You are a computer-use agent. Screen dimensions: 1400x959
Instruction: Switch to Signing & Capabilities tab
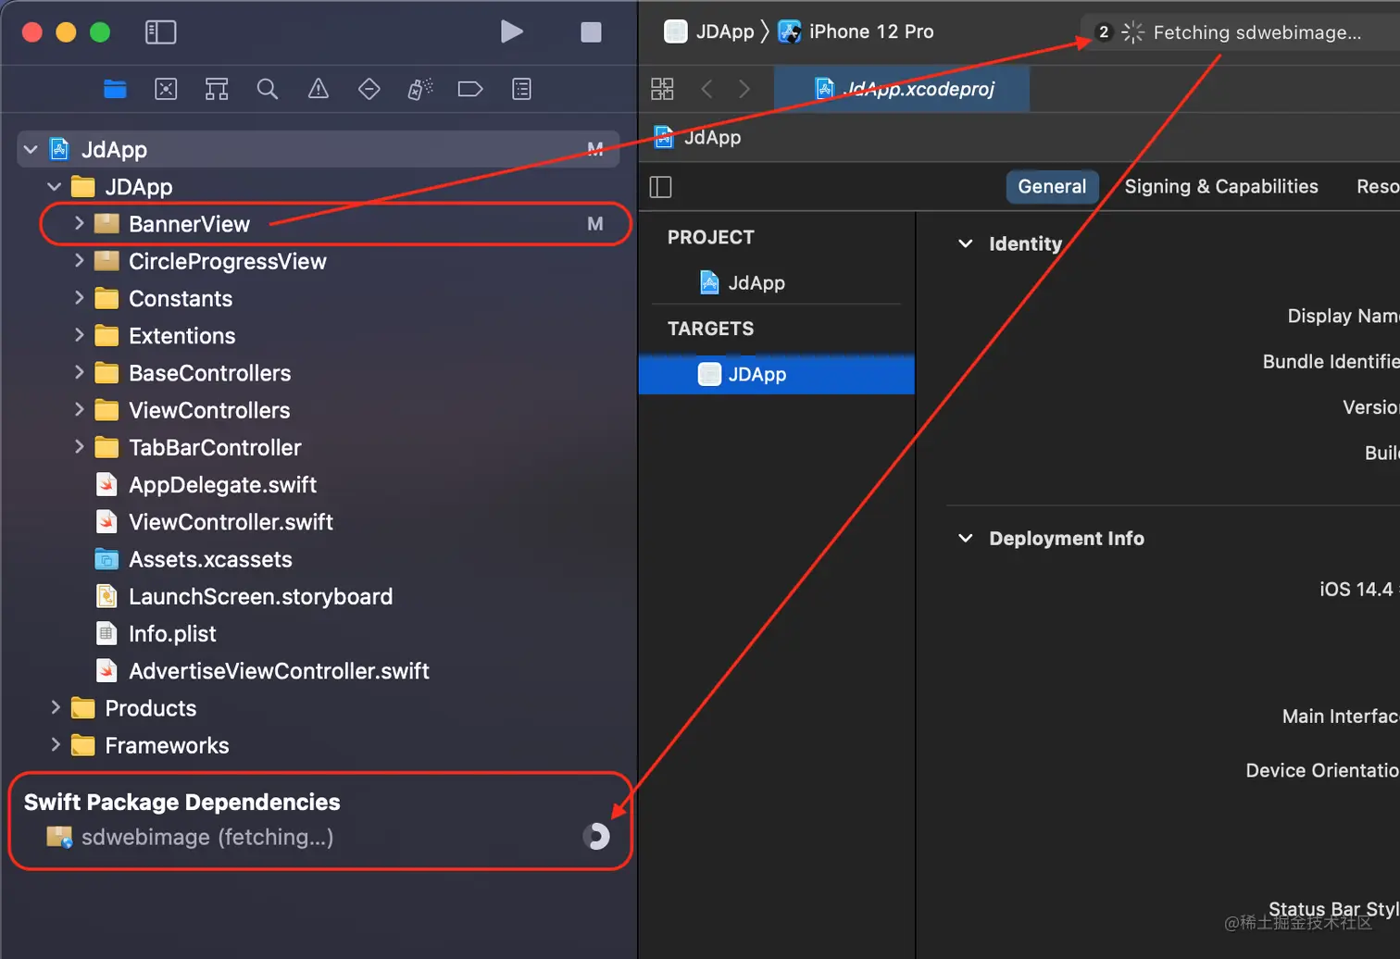pyautogui.click(x=1221, y=186)
